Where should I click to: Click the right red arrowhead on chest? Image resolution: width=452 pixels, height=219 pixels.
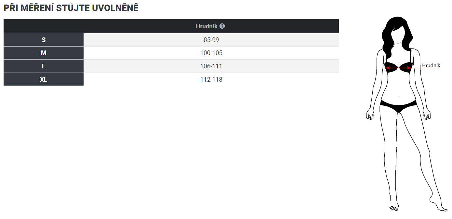409,68
